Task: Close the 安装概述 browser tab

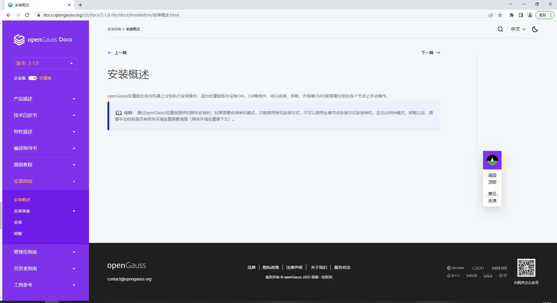Action: (69, 5)
